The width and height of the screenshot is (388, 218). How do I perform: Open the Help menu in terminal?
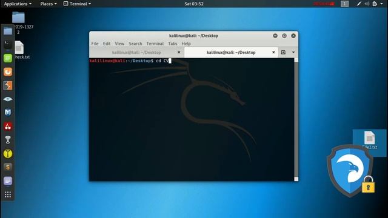point(186,44)
